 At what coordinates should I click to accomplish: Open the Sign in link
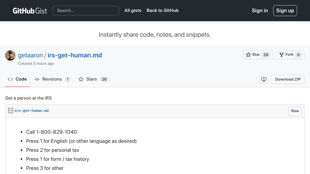(x=260, y=10)
